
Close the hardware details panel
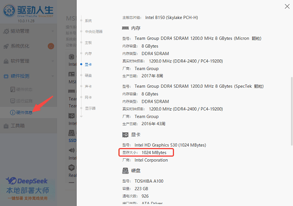click(x=287, y=6)
